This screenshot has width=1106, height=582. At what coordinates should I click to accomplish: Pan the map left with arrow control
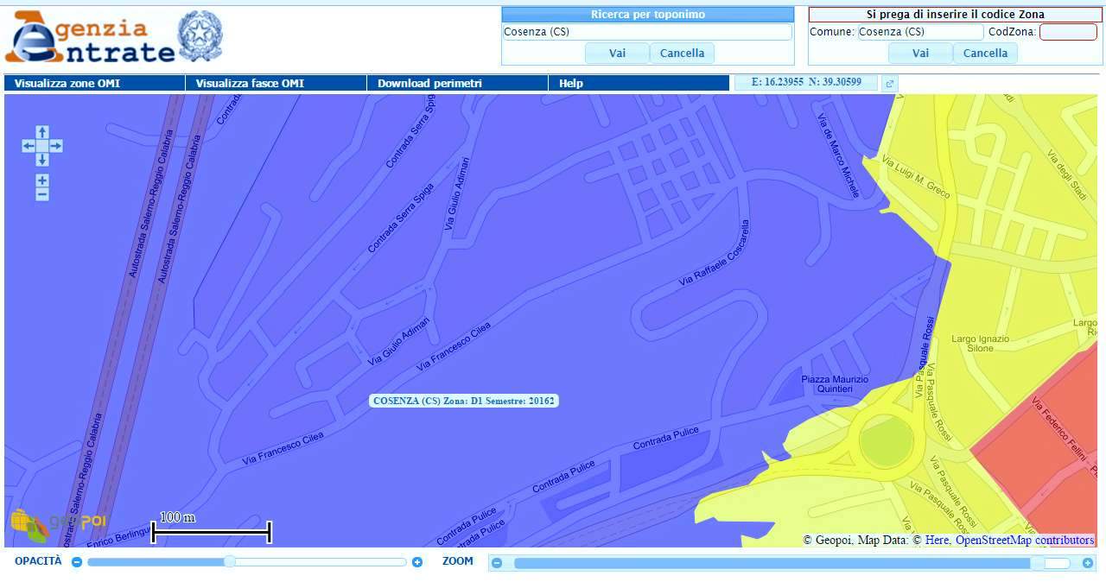29,146
